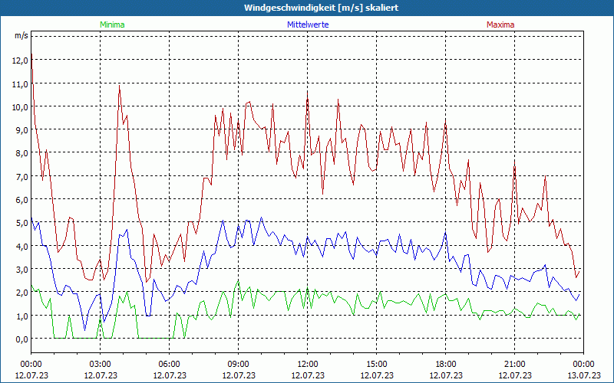The height and width of the screenshot is (383, 614).
Task: Click the '11,0' y-axis value
Action: [x=21, y=83]
